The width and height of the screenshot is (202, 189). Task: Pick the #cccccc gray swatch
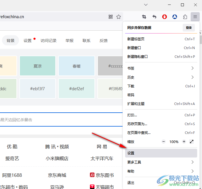coord(110,66)
